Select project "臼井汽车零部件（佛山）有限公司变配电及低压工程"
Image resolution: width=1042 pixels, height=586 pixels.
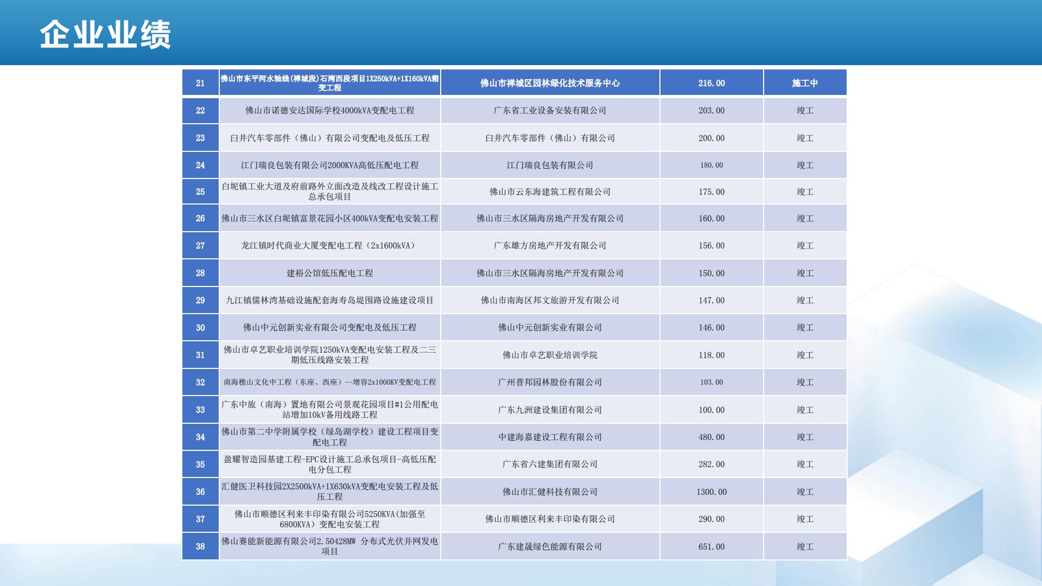pos(330,138)
